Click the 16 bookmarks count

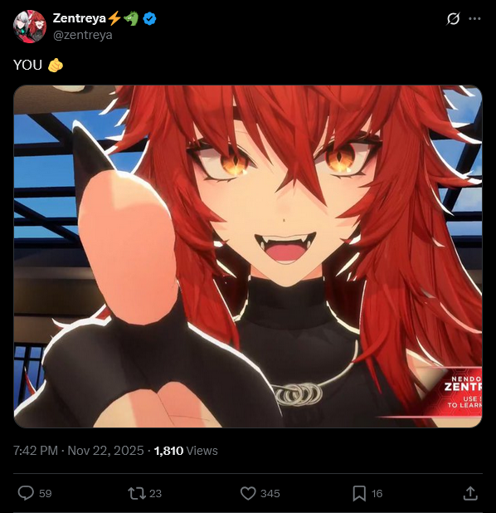377,493
